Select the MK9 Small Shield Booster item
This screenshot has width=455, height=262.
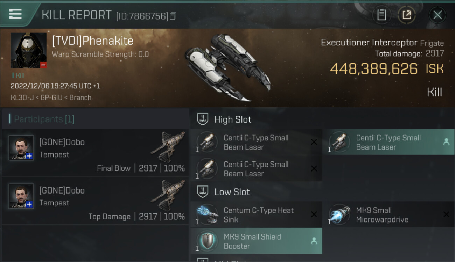click(256, 241)
